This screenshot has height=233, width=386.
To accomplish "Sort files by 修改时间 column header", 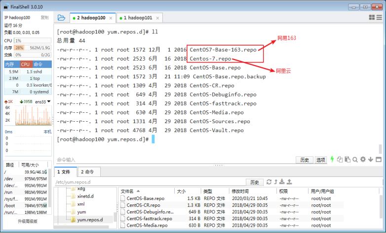I will [253, 191].
